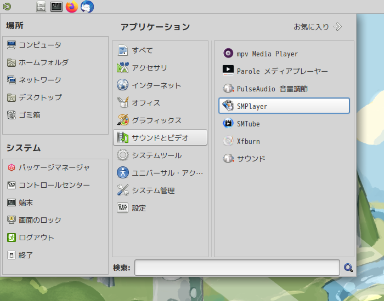Select the グラフィックス category

[160, 120]
